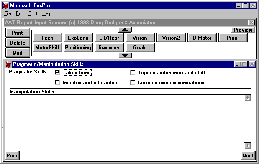Maximize the Microsoft FoxPro window
Screen dimensions: 259x164
click(x=246, y=5)
